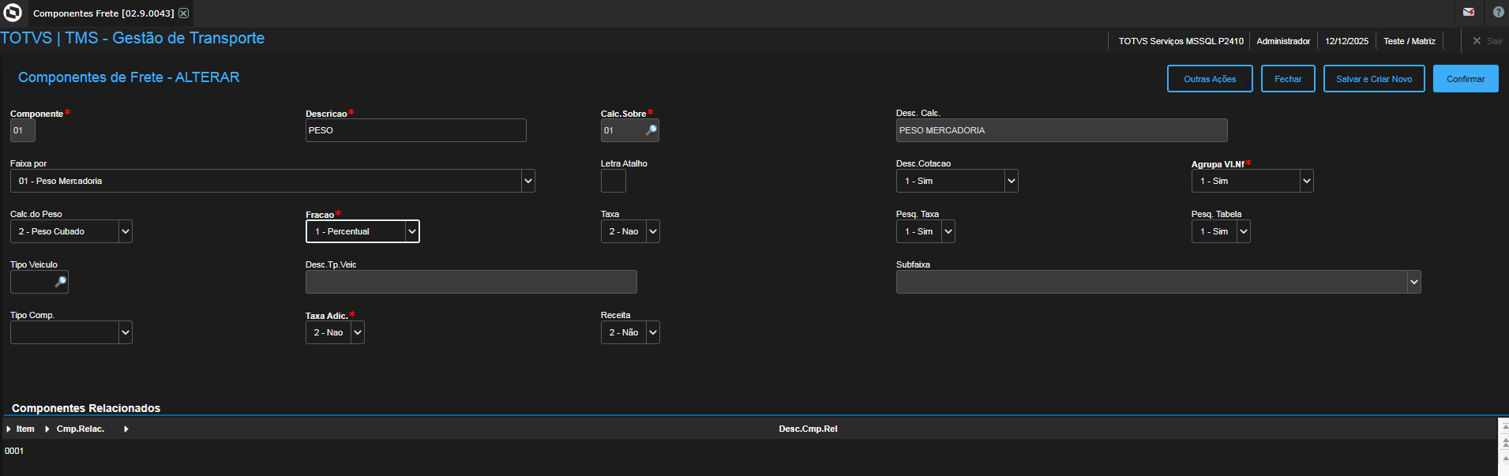Click the Calc.Sobre magnifier lookup icon

pos(651,130)
